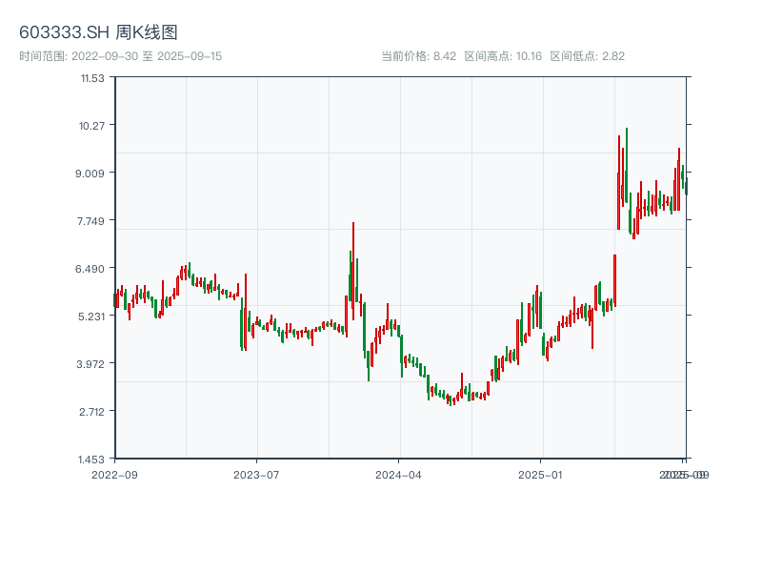Click y-axis label 10.27
This screenshot has height=572, width=762.
[x=91, y=126]
